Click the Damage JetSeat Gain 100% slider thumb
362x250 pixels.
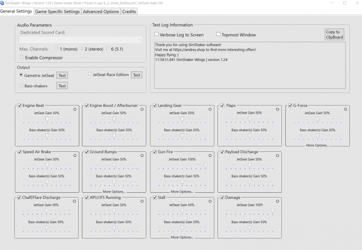click(x=273, y=211)
